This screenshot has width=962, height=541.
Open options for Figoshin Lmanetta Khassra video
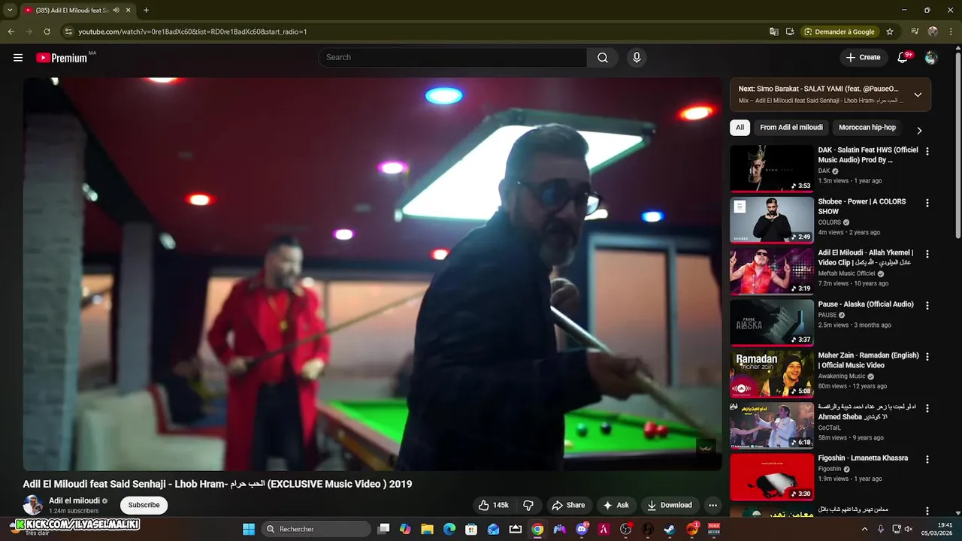pyautogui.click(x=927, y=459)
